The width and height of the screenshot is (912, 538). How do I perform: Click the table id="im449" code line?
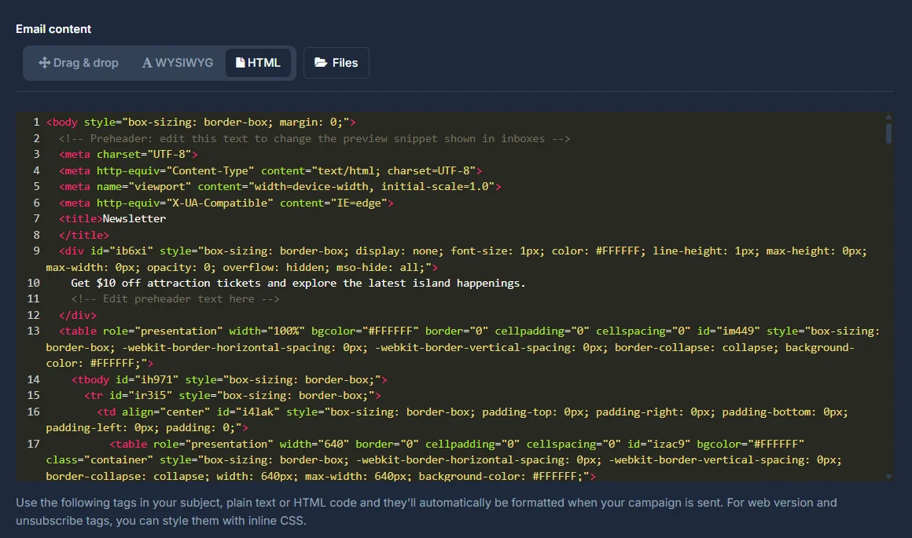coord(463,347)
